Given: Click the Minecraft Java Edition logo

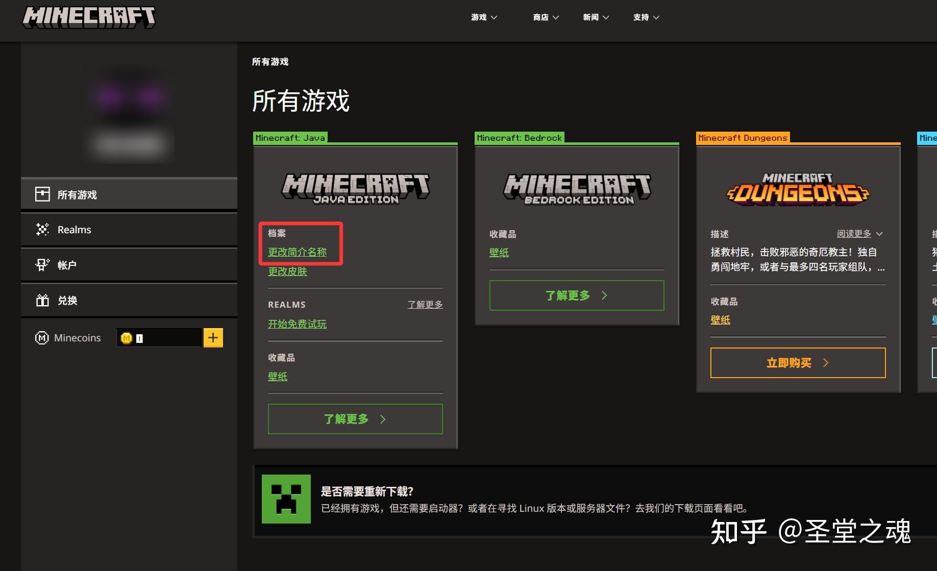Looking at the screenshot, I should pos(356,189).
